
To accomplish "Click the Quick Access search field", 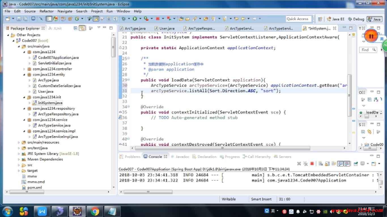I will (x=298, y=19).
